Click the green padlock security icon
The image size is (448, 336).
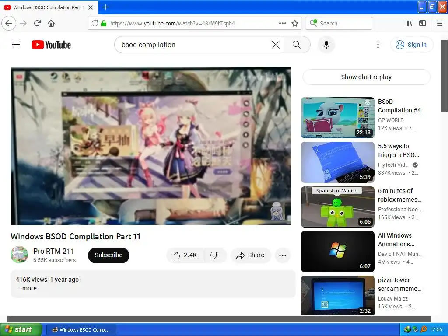coord(104,23)
